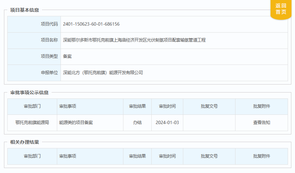Click the 项目名称 field label

point(49,40)
